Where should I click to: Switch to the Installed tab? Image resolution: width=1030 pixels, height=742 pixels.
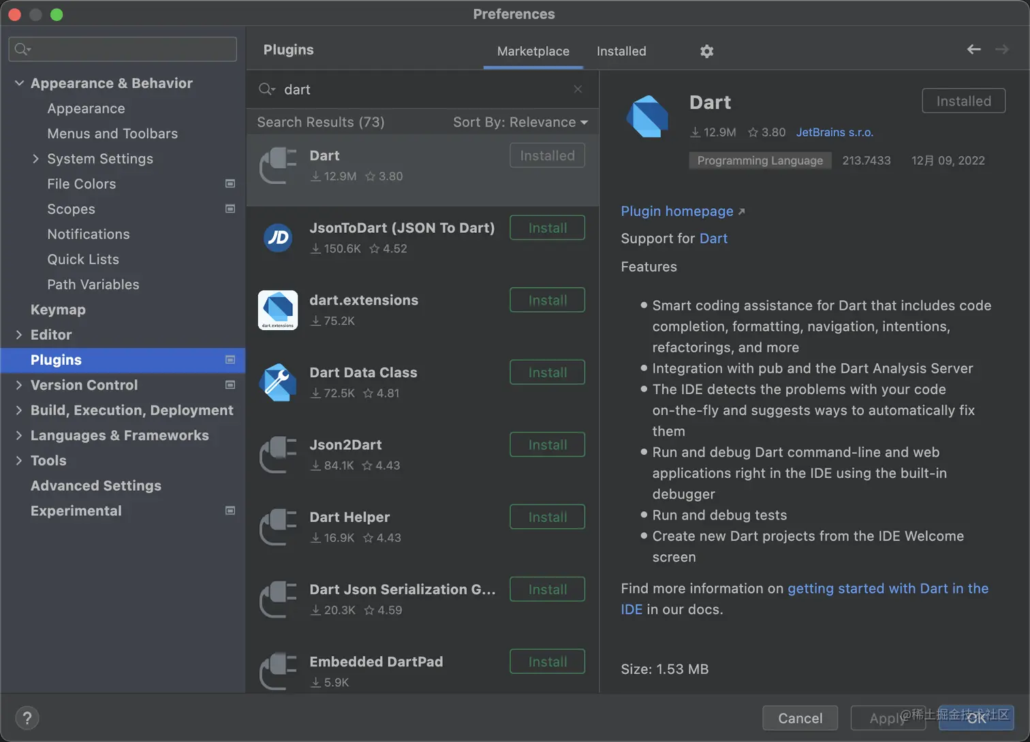coord(621,51)
